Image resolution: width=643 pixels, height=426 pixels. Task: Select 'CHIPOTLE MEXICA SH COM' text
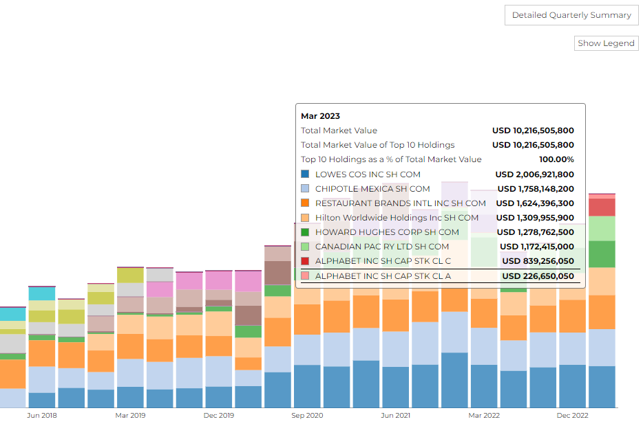click(x=372, y=189)
